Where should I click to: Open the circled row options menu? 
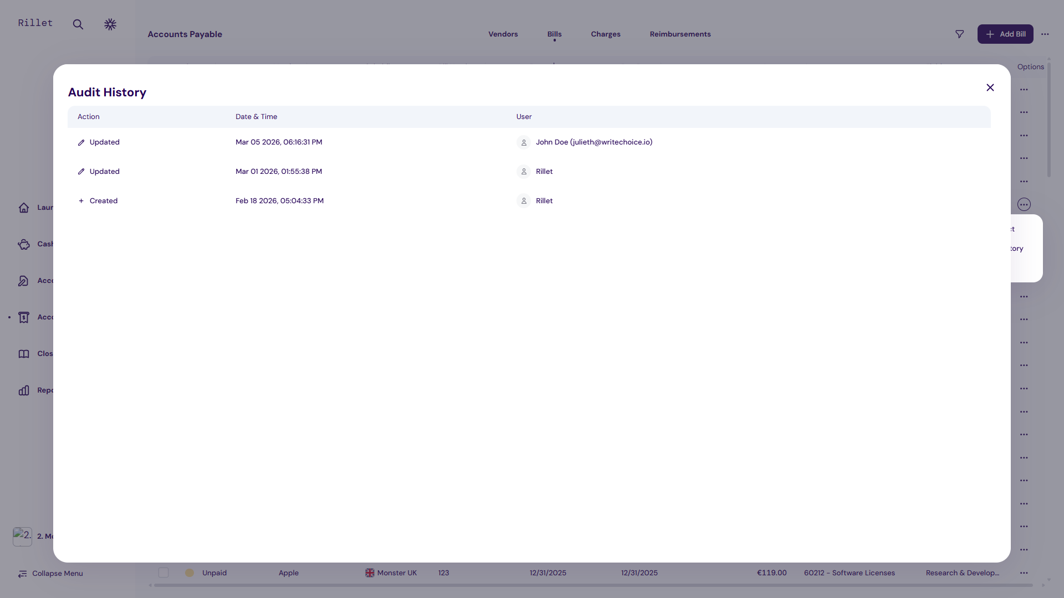pyautogui.click(x=1024, y=204)
